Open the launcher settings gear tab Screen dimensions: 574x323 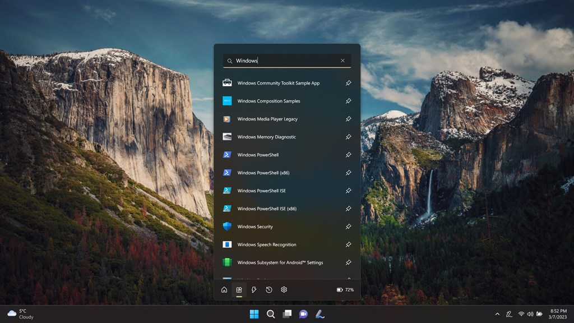point(284,290)
